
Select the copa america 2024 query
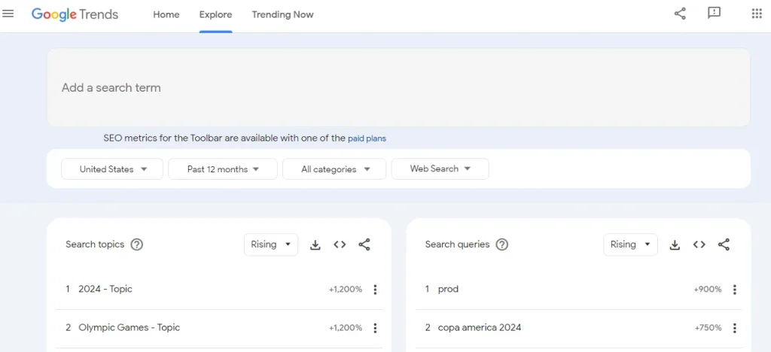tap(578, 328)
